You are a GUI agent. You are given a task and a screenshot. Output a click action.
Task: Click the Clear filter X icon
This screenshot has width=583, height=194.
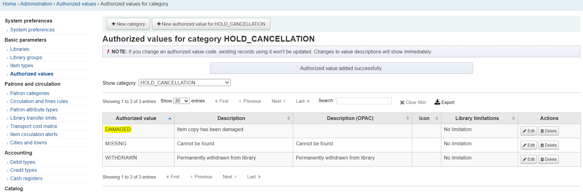click(x=402, y=102)
